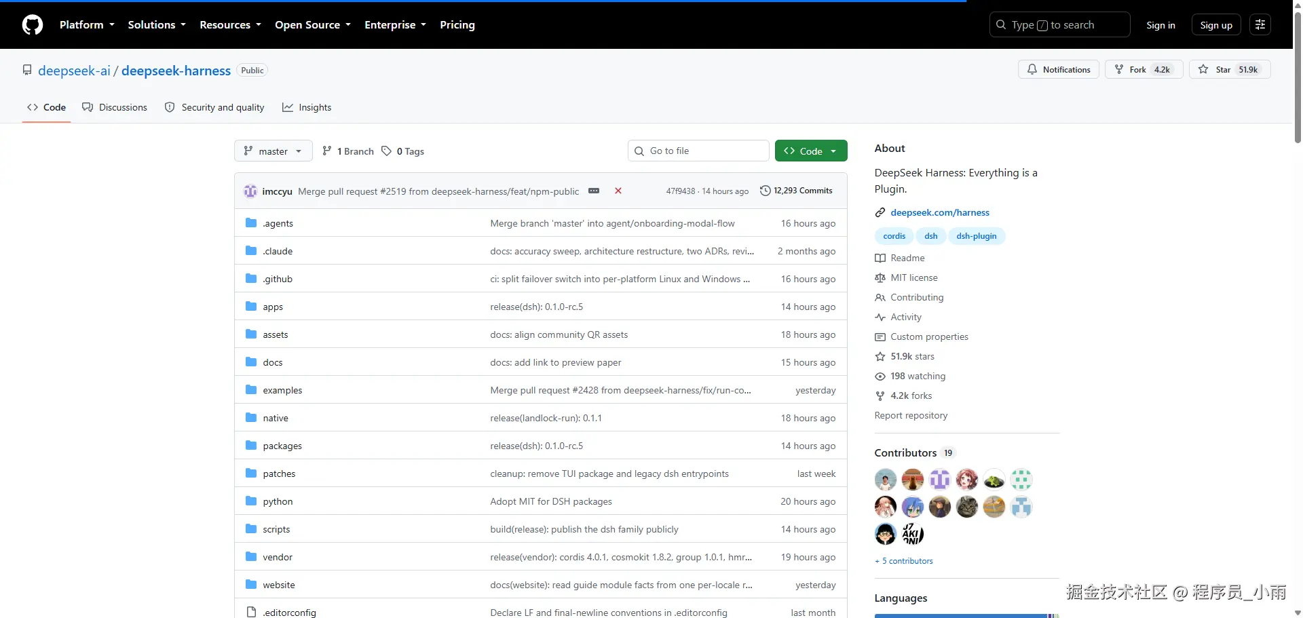Click the vendor folder icon
This screenshot has width=1303, height=618.
(x=251, y=557)
